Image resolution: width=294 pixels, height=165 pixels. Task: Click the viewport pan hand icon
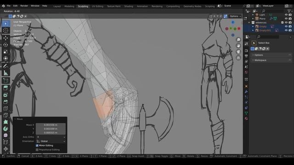(x=238, y=46)
